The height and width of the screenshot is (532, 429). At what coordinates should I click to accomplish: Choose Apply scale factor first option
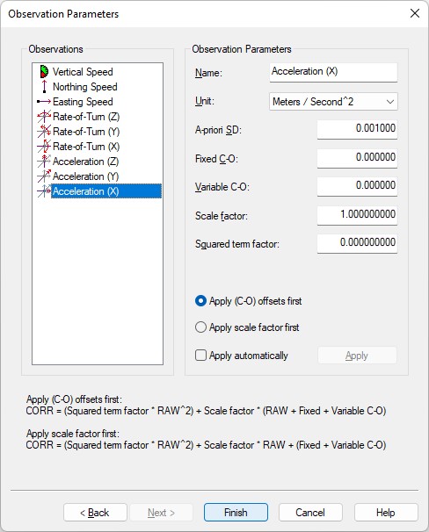(200, 327)
